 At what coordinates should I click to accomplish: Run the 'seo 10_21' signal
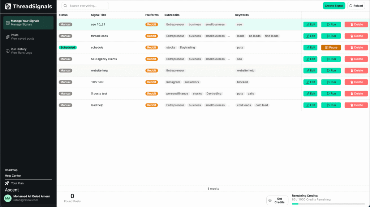pyautogui.click(x=331, y=25)
